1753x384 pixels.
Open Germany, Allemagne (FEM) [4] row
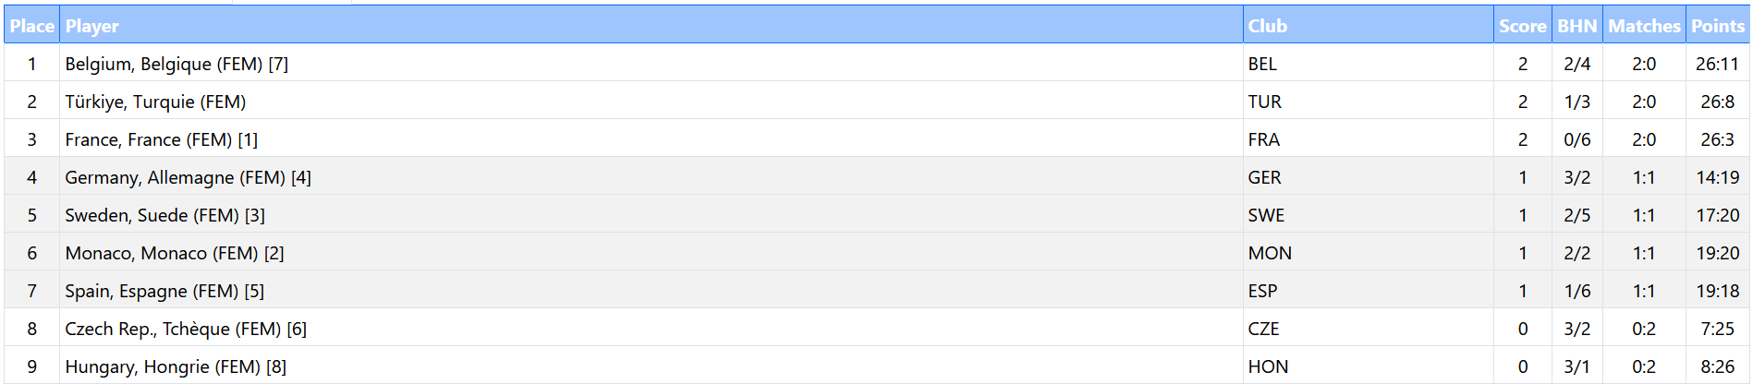(x=188, y=177)
